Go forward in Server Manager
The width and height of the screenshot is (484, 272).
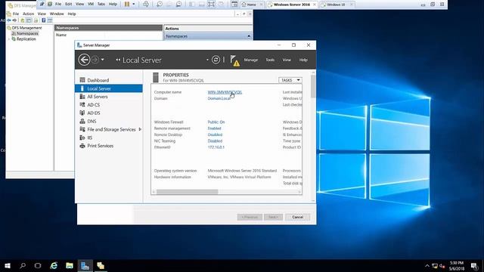(x=95, y=60)
